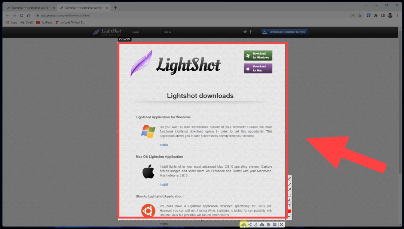Viewport: 404px width, 229px height.
Task: Expand the English language dropdown
Action: (x=136, y=32)
